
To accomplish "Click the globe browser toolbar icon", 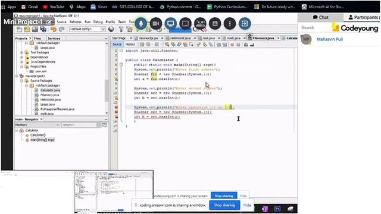I will pyautogui.click(x=111, y=29).
